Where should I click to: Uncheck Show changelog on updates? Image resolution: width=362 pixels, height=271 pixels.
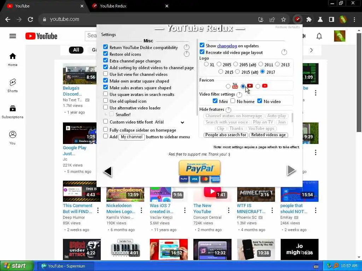tap(202, 45)
